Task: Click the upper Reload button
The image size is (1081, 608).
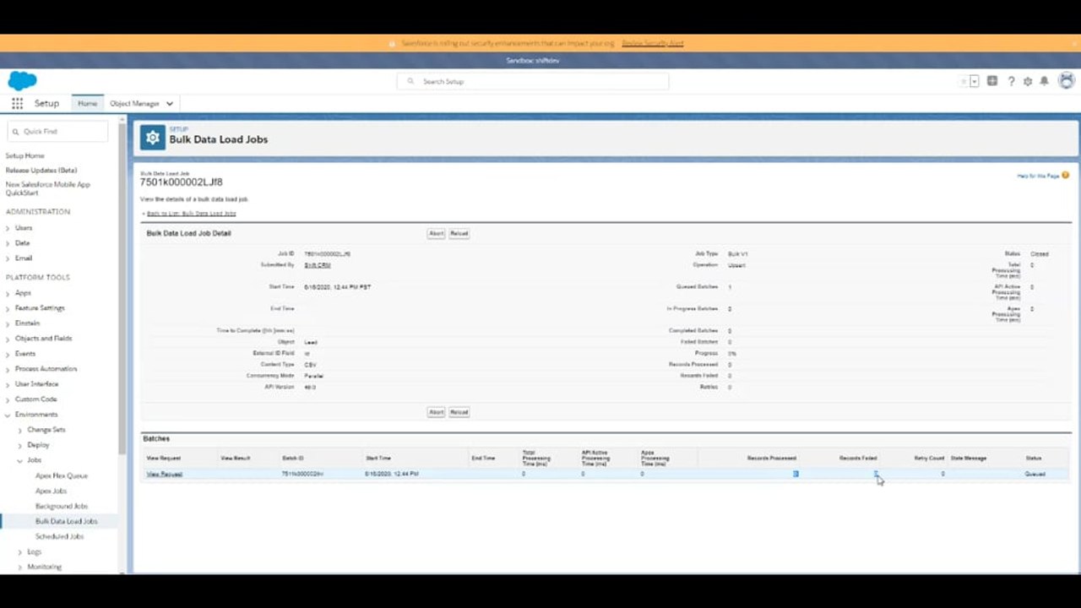Action: pyautogui.click(x=459, y=233)
